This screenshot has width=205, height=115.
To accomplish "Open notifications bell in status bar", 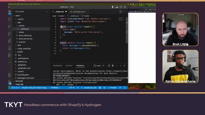I will coord(125,88).
